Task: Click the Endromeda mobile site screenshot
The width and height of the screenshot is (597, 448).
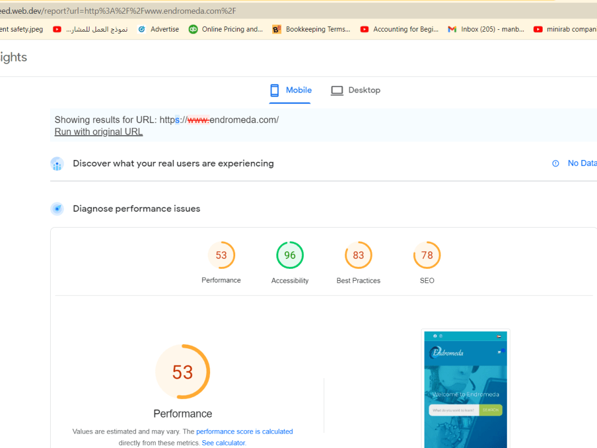Action: pyautogui.click(x=465, y=388)
